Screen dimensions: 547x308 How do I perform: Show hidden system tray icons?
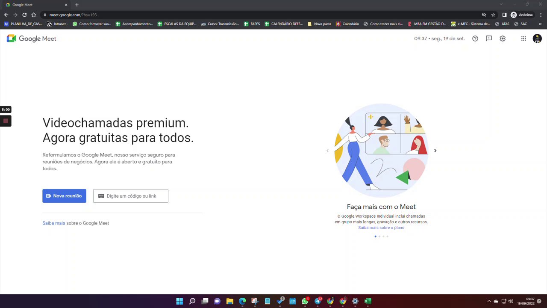(489, 301)
